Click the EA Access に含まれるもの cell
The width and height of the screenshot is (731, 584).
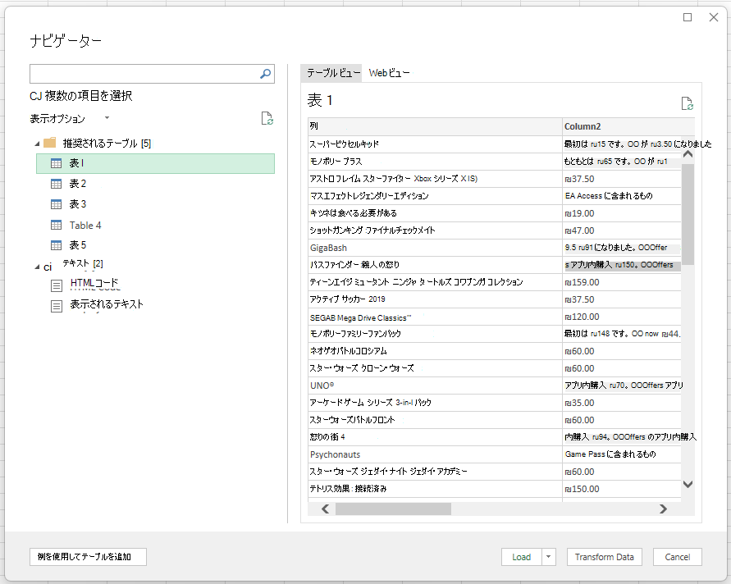click(622, 196)
